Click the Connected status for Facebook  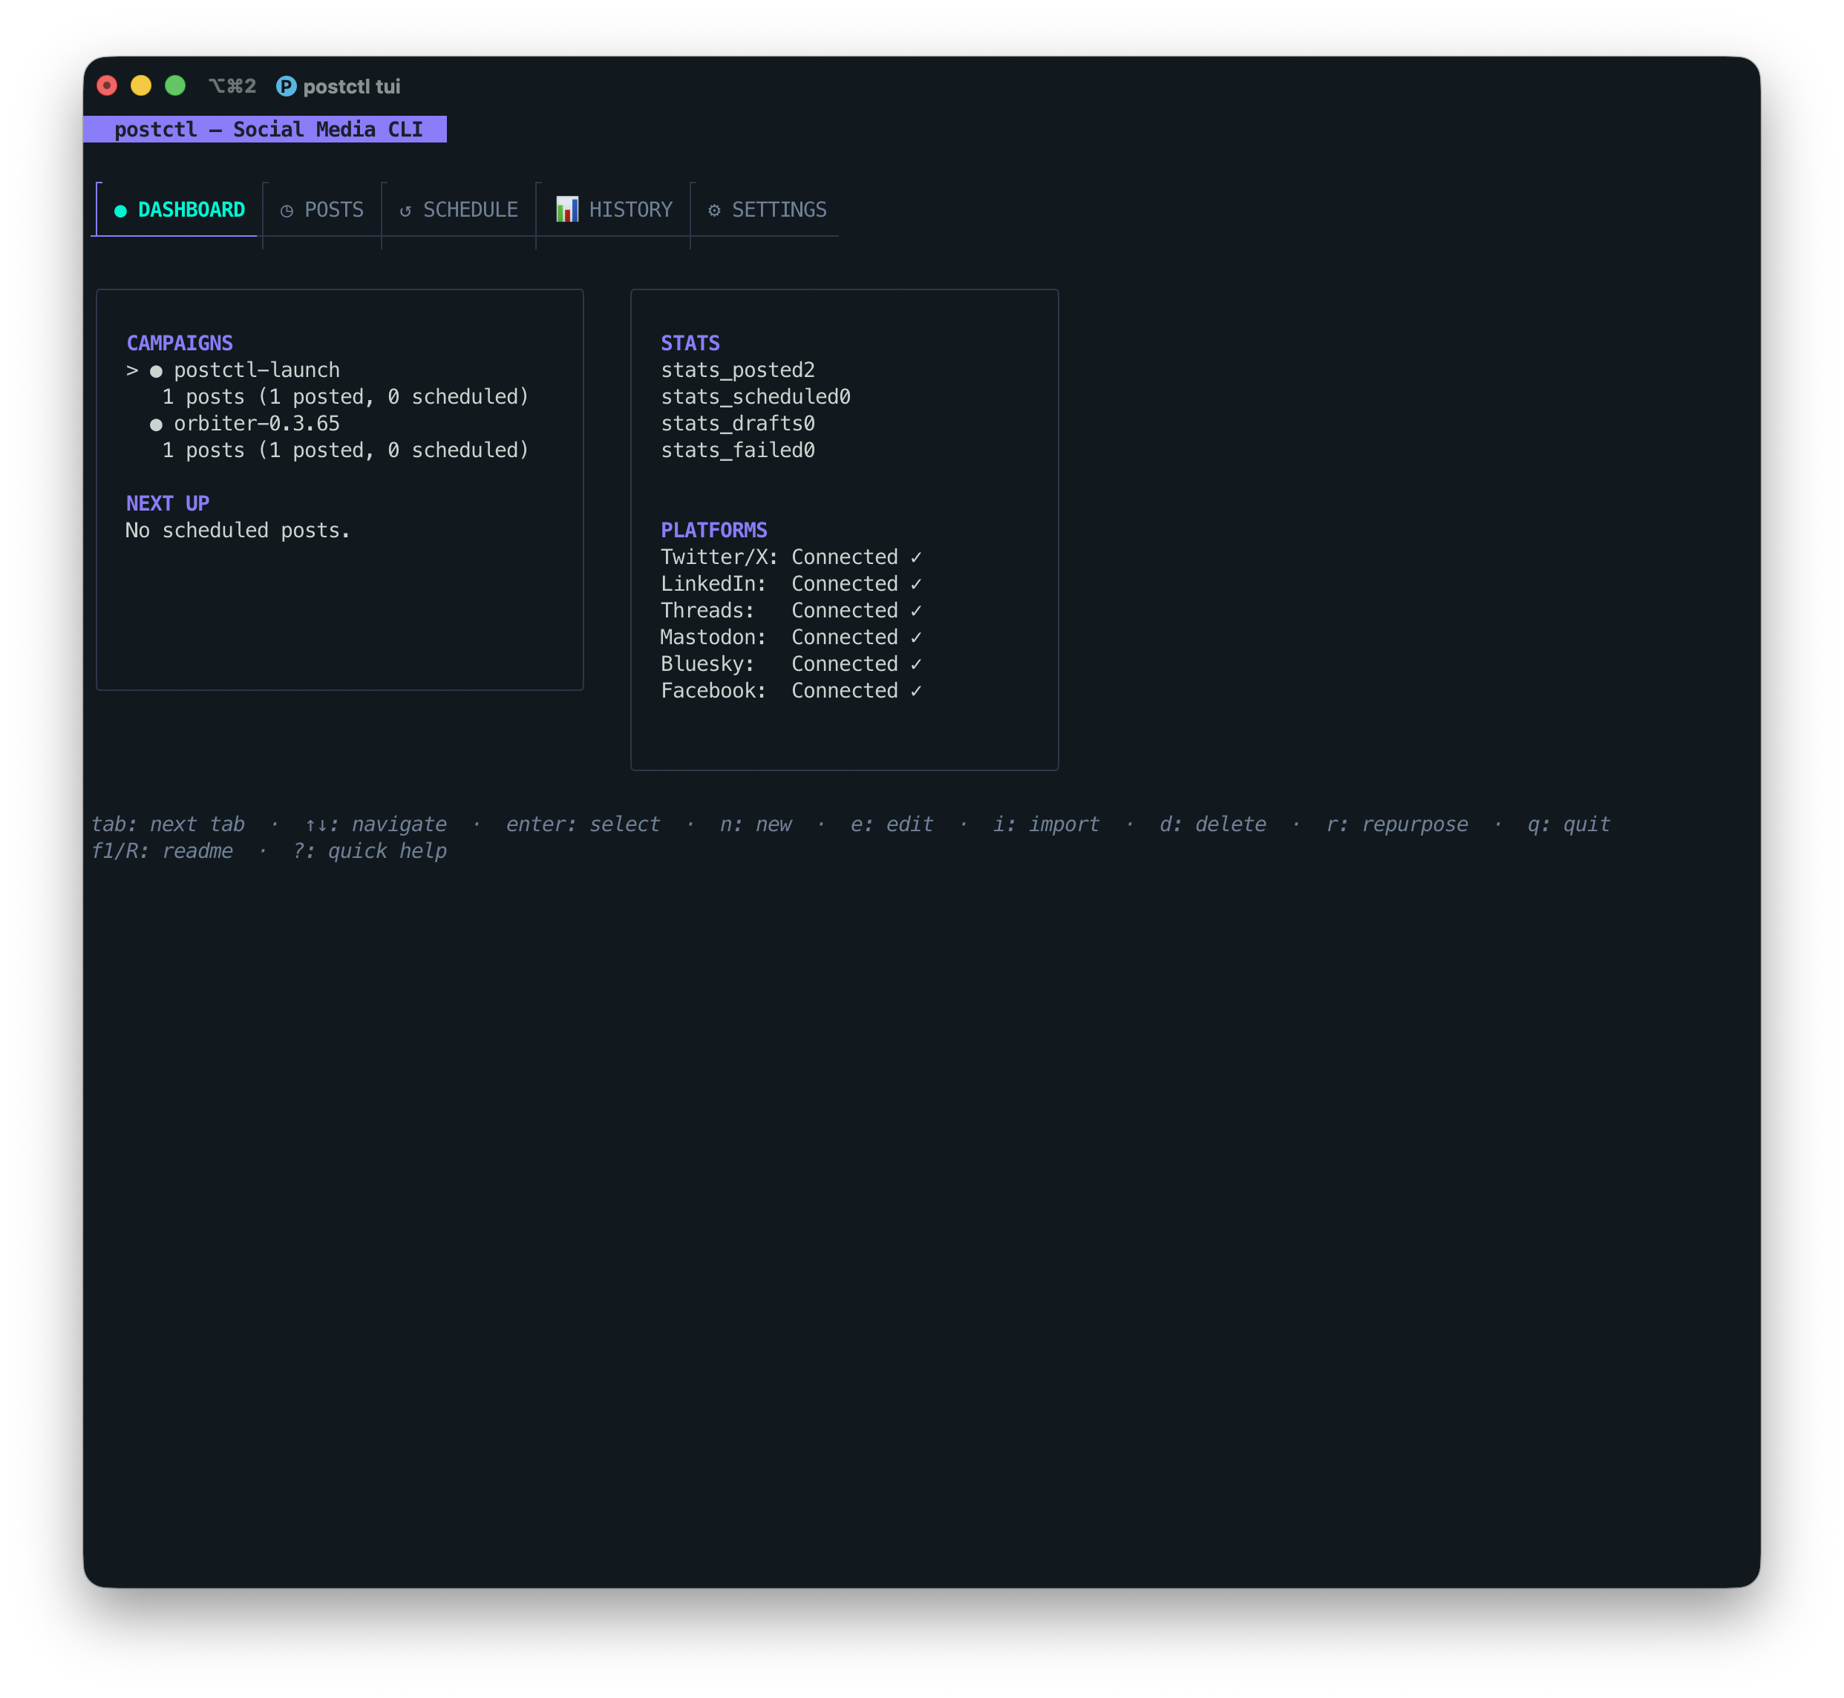tap(845, 691)
